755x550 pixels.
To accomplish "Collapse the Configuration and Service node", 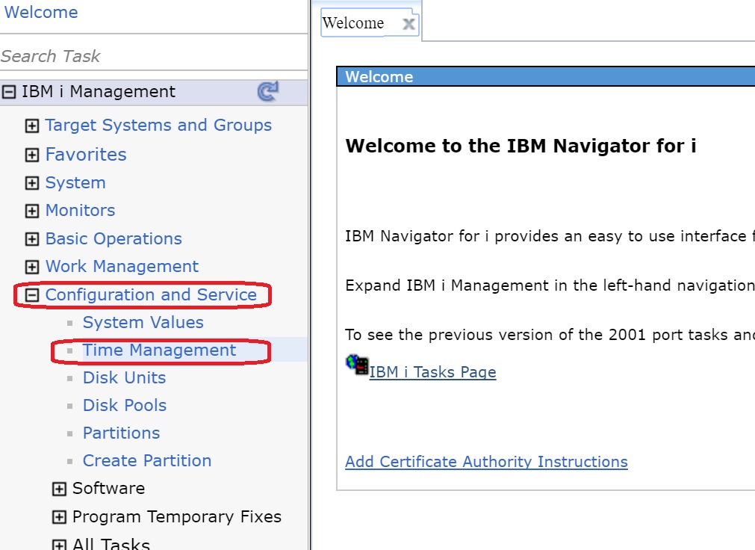I will (x=32, y=295).
